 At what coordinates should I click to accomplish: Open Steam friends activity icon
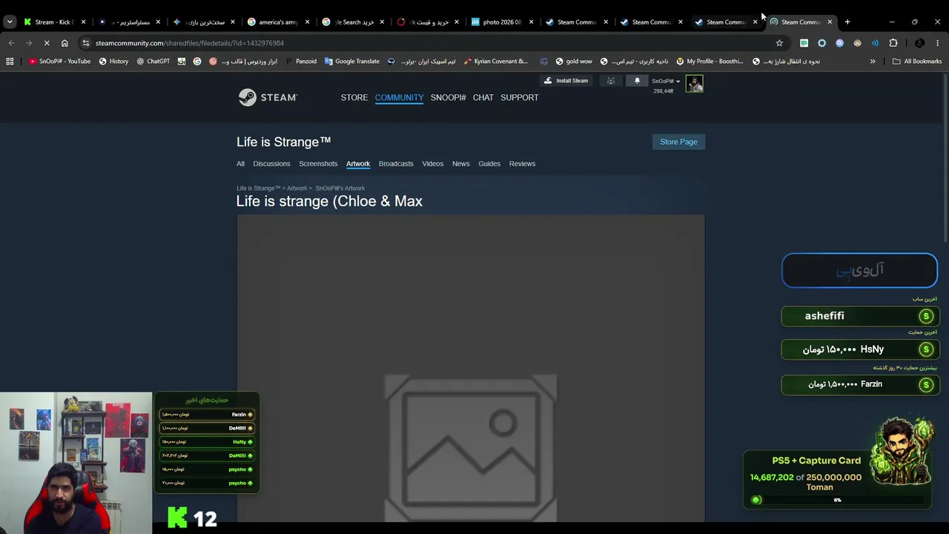coord(611,81)
